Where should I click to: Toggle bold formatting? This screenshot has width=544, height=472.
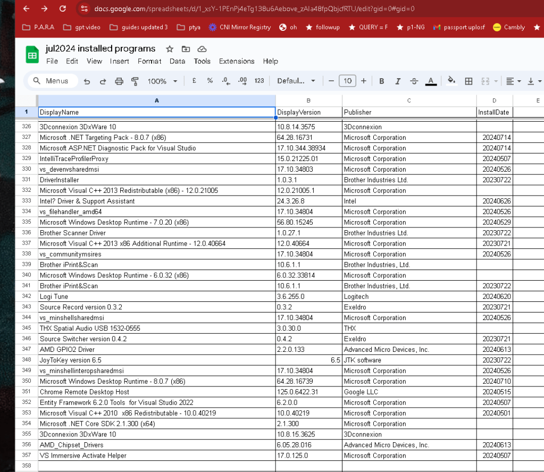tap(382, 81)
